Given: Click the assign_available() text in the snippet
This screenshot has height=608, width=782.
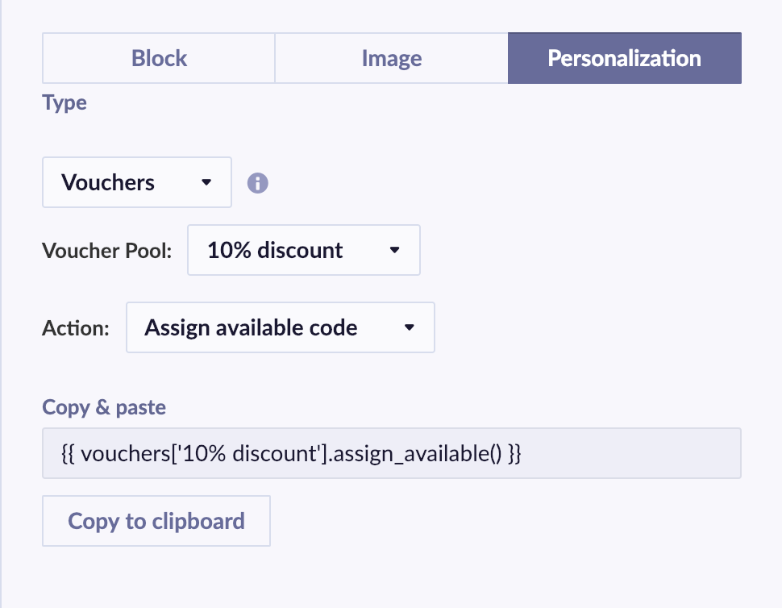Looking at the screenshot, I should point(418,454).
